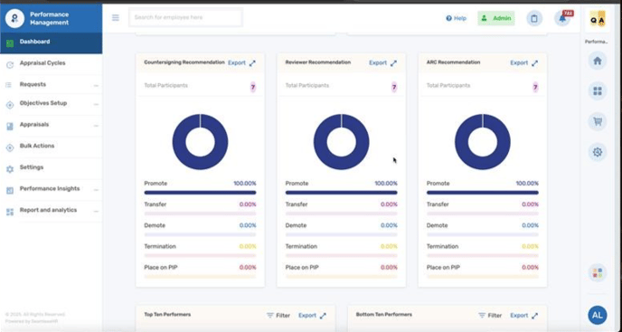Open the clipboard icon in header
622x332 pixels.
pyautogui.click(x=534, y=18)
